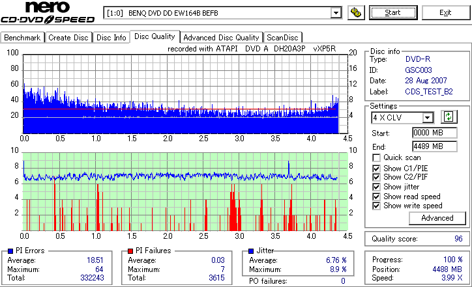Image resolution: width=472 pixels, height=287 pixels.
Task: Click the Quality score value 96
Action: click(458, 239)
